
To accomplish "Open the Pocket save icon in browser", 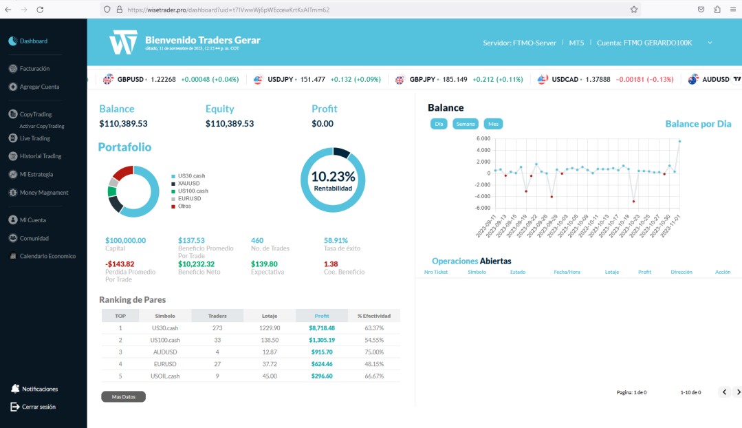I will pos(701,10).
